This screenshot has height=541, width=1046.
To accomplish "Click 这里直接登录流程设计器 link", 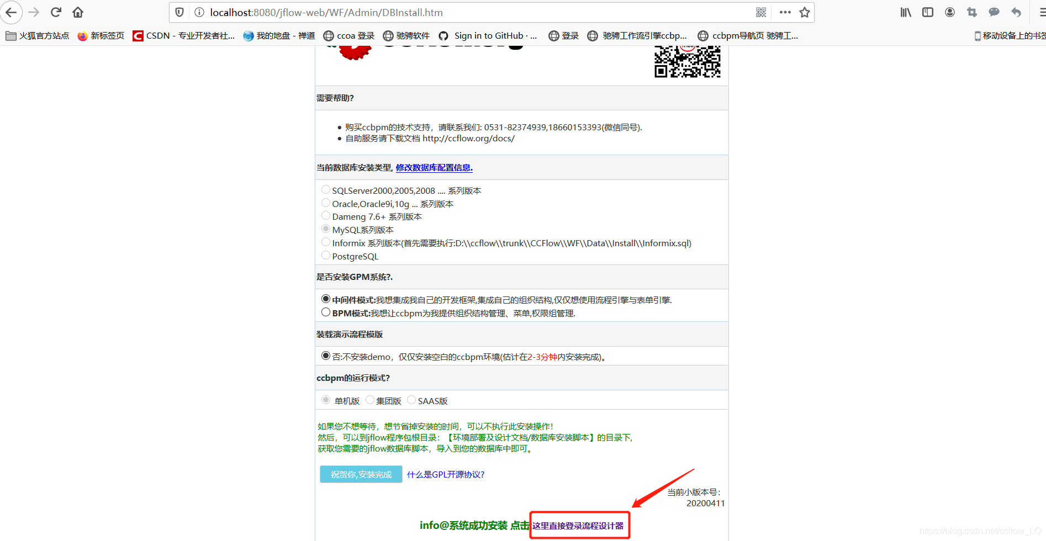I will pos(578,526).
